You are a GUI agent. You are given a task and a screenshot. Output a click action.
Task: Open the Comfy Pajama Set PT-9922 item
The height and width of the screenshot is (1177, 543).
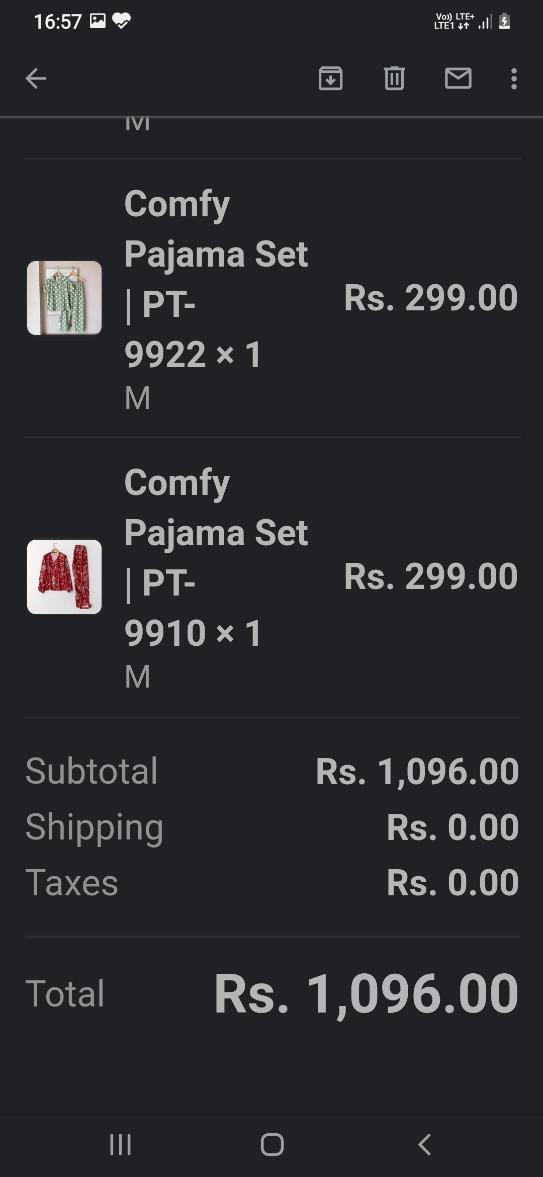[x=216, y=279]
